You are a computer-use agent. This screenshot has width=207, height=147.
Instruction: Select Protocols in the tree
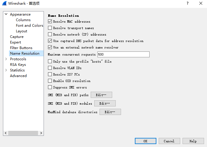point(18,59)
